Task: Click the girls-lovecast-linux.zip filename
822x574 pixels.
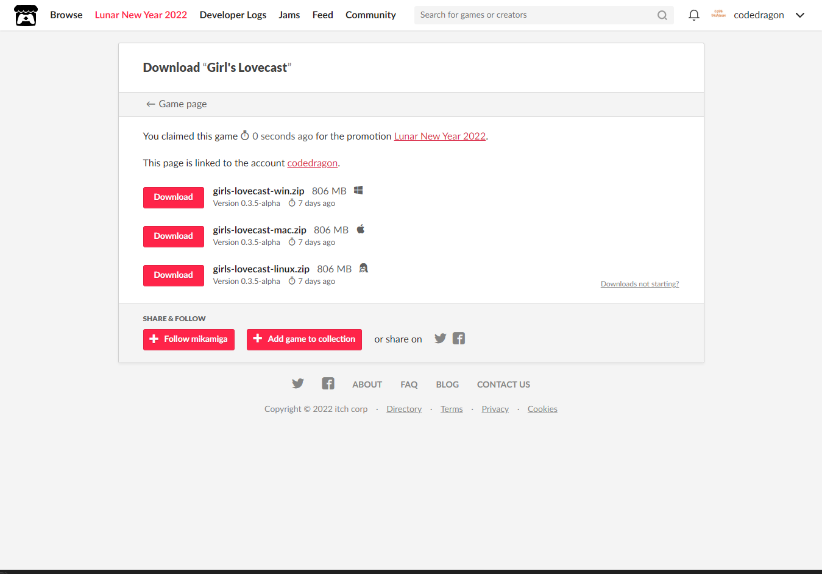Action: coord(261,269)
